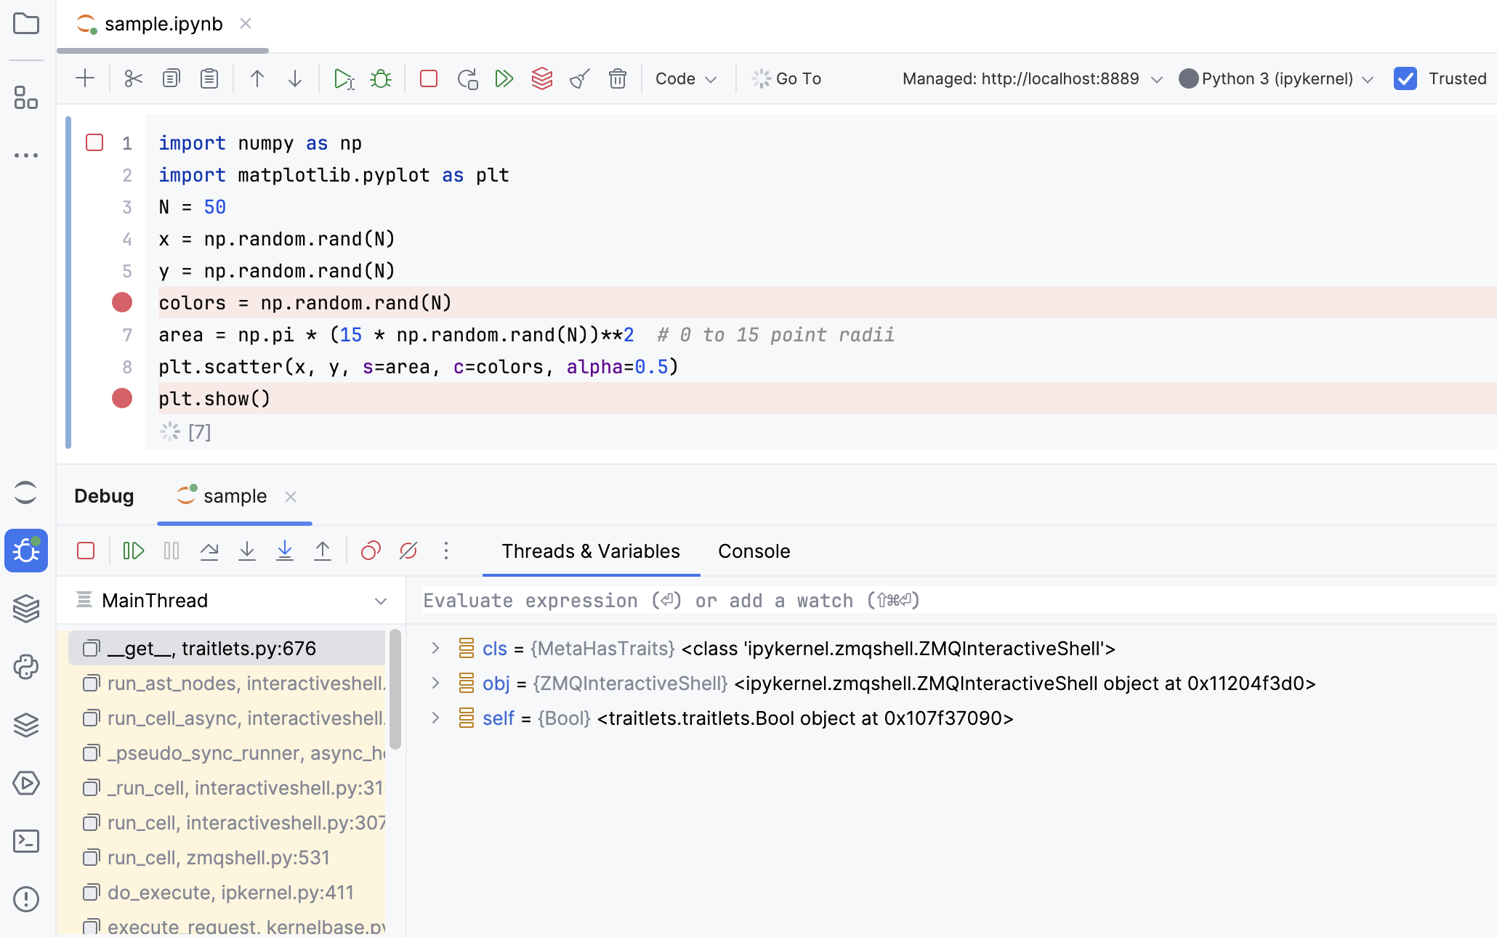Screen dimensions: 1497x937
Task: Open the Code cell type dropdown
Action: 685,78
